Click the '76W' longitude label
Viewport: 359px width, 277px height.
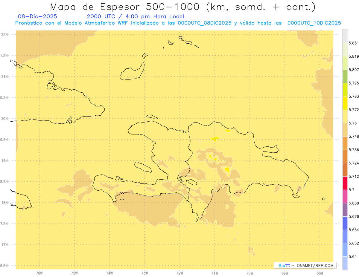click(x=39, y=273)
